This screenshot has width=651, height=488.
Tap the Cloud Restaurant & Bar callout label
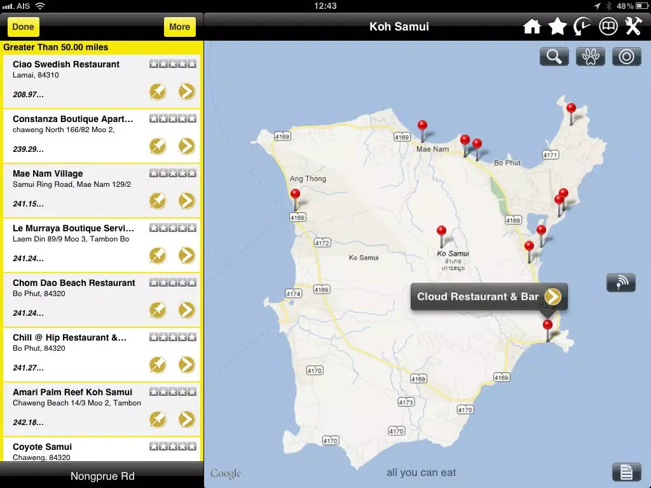click(477, 296)
